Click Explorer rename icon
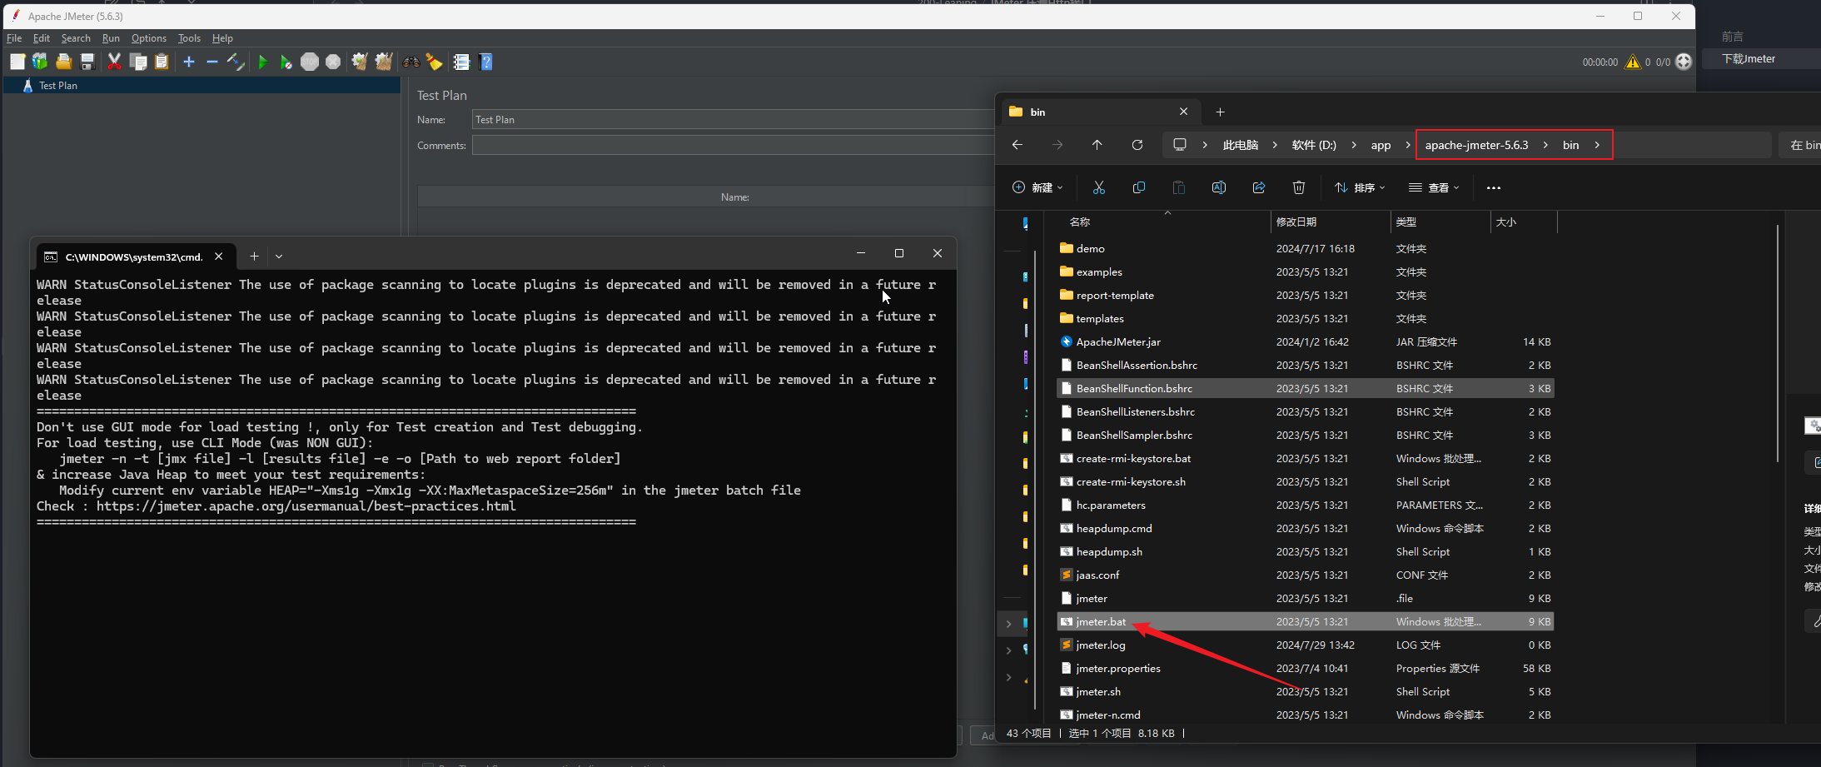Image resolution: width=1821 pixels, height=767 pixels. 1219,187
